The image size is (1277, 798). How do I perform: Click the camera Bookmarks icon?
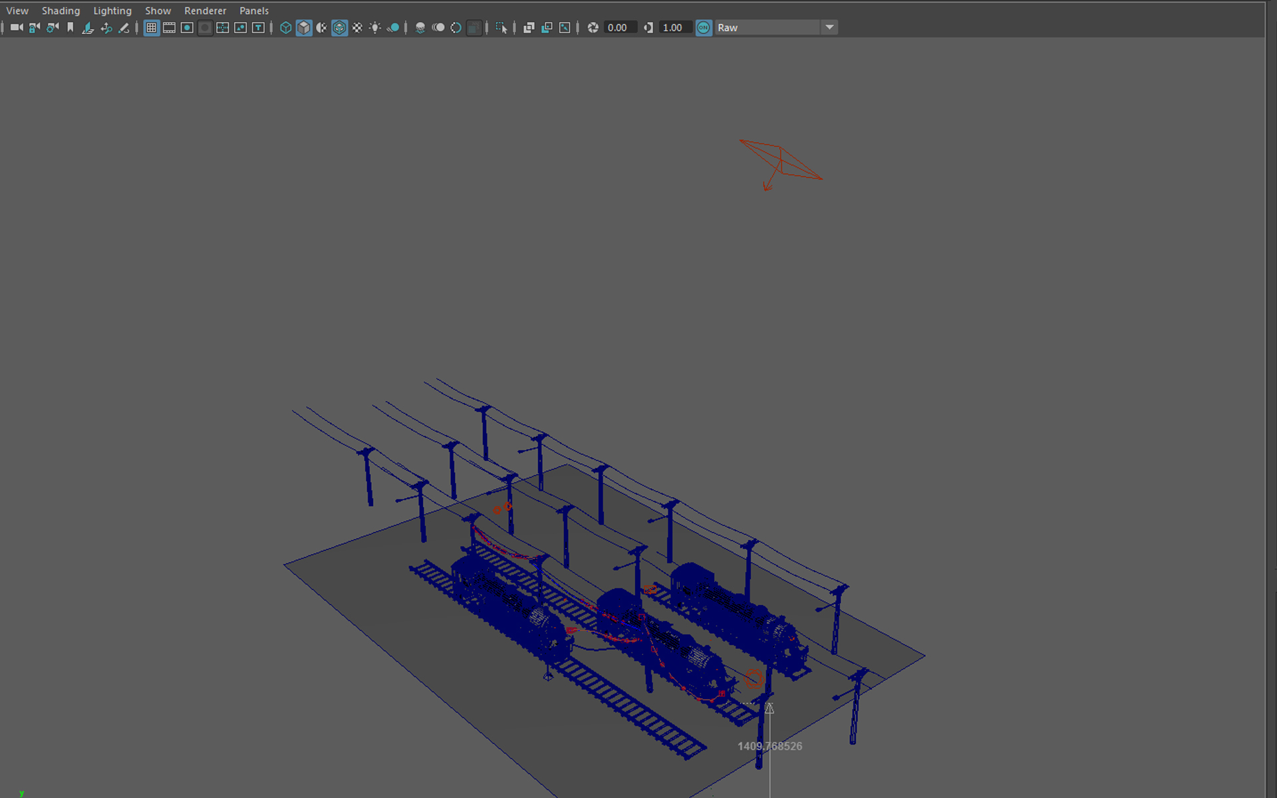coord(71,27)
